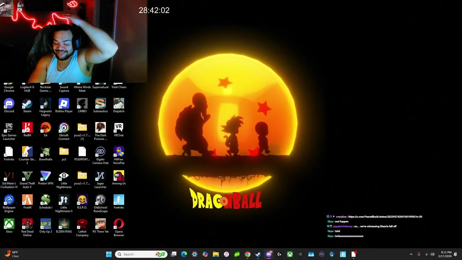
Task: Open the notification bell
Action: 456,254
